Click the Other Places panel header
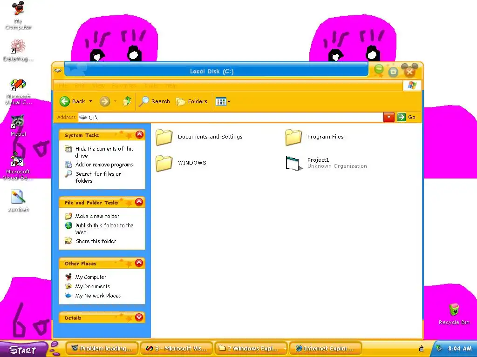477x357 pixels. click(102, 263)
